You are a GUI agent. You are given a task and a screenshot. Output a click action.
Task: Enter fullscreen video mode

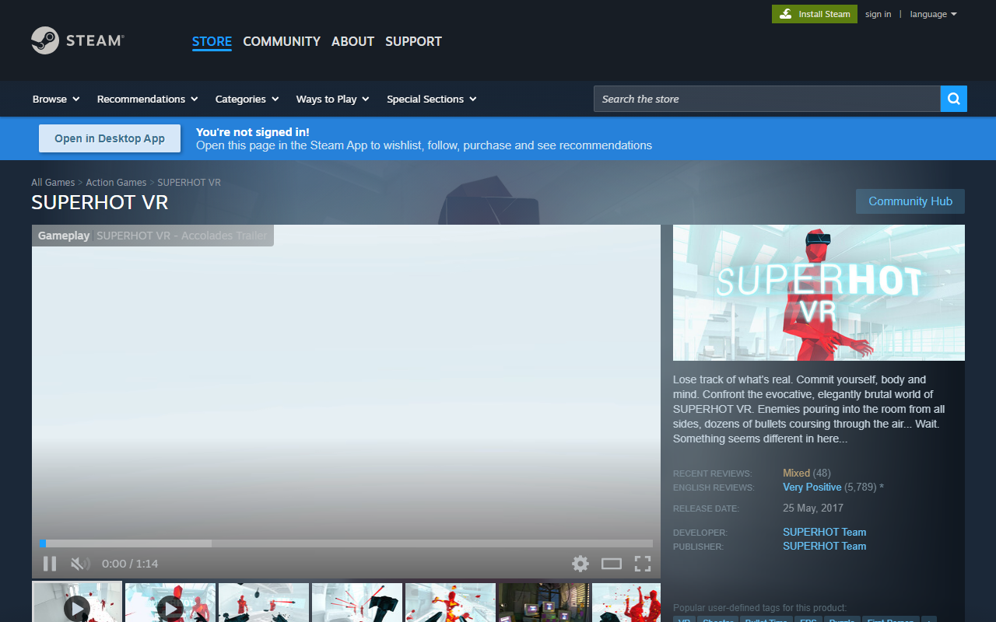click(643, 564)
